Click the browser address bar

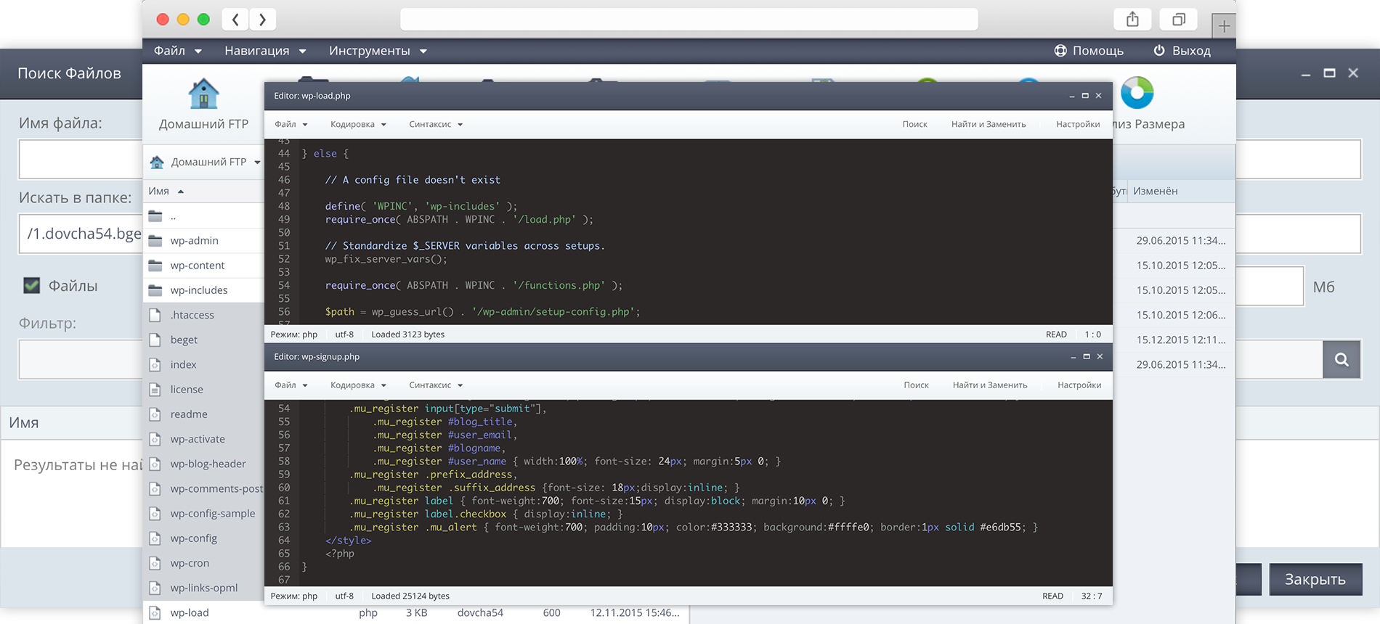689,20
